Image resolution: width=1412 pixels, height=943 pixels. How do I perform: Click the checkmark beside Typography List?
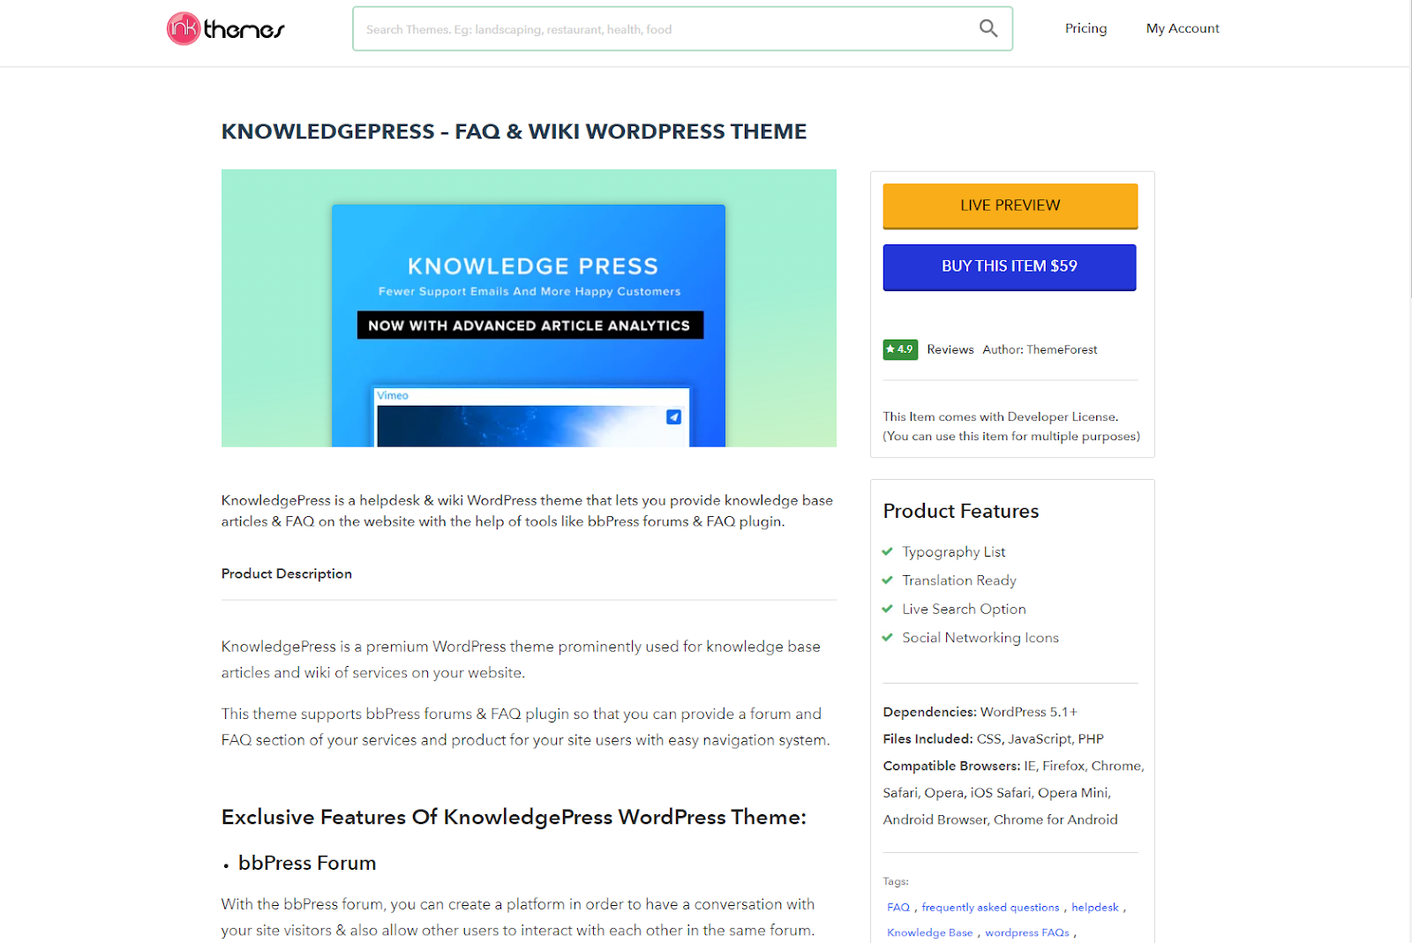[888, 551]
